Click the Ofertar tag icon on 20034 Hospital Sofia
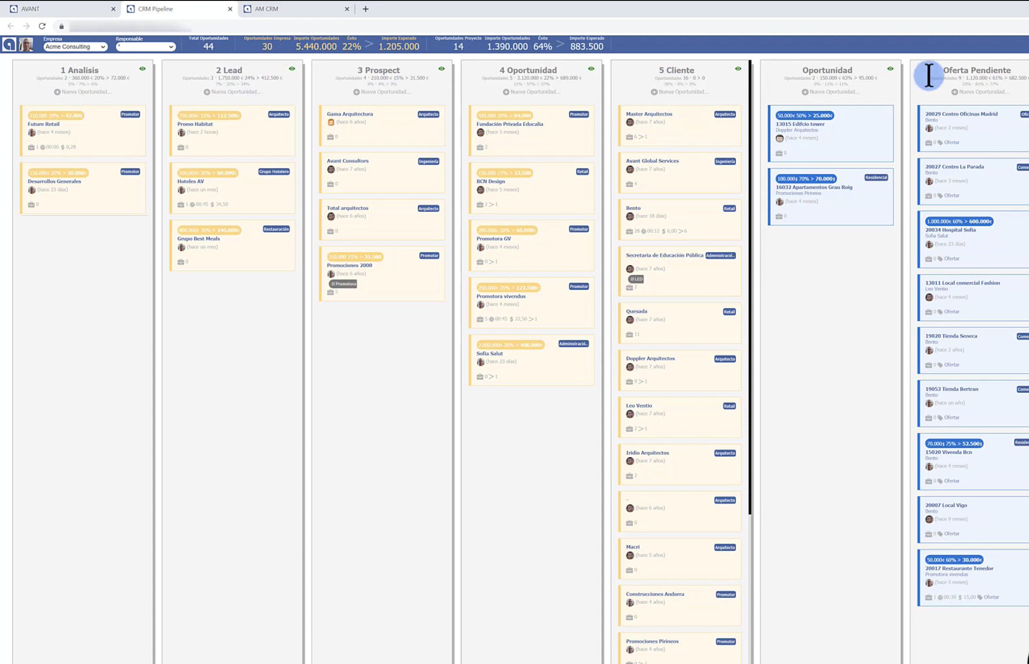The image size is (1029, 664). tap(940, 259)
